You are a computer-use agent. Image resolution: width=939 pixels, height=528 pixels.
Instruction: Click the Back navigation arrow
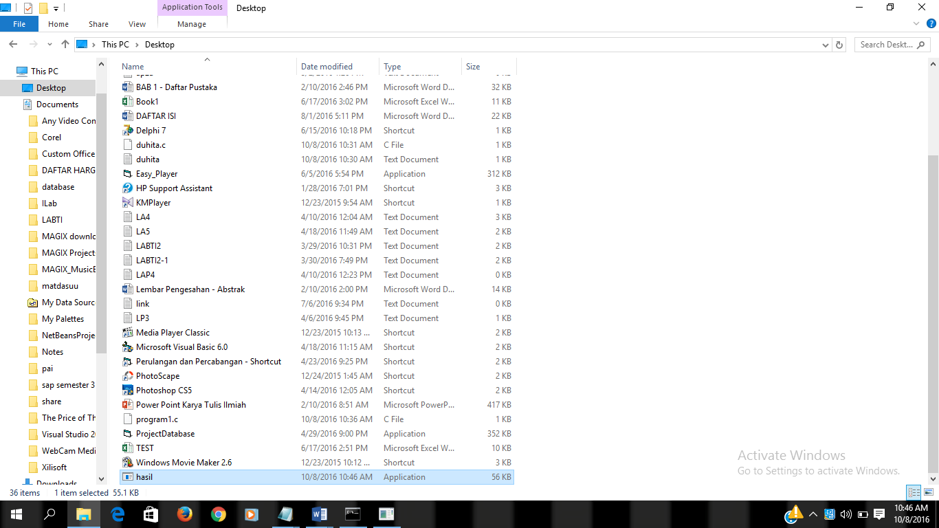click(x=13, y=44)
